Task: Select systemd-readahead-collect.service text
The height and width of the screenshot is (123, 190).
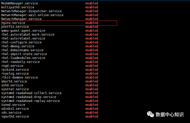Action: (x=32, y=93)
